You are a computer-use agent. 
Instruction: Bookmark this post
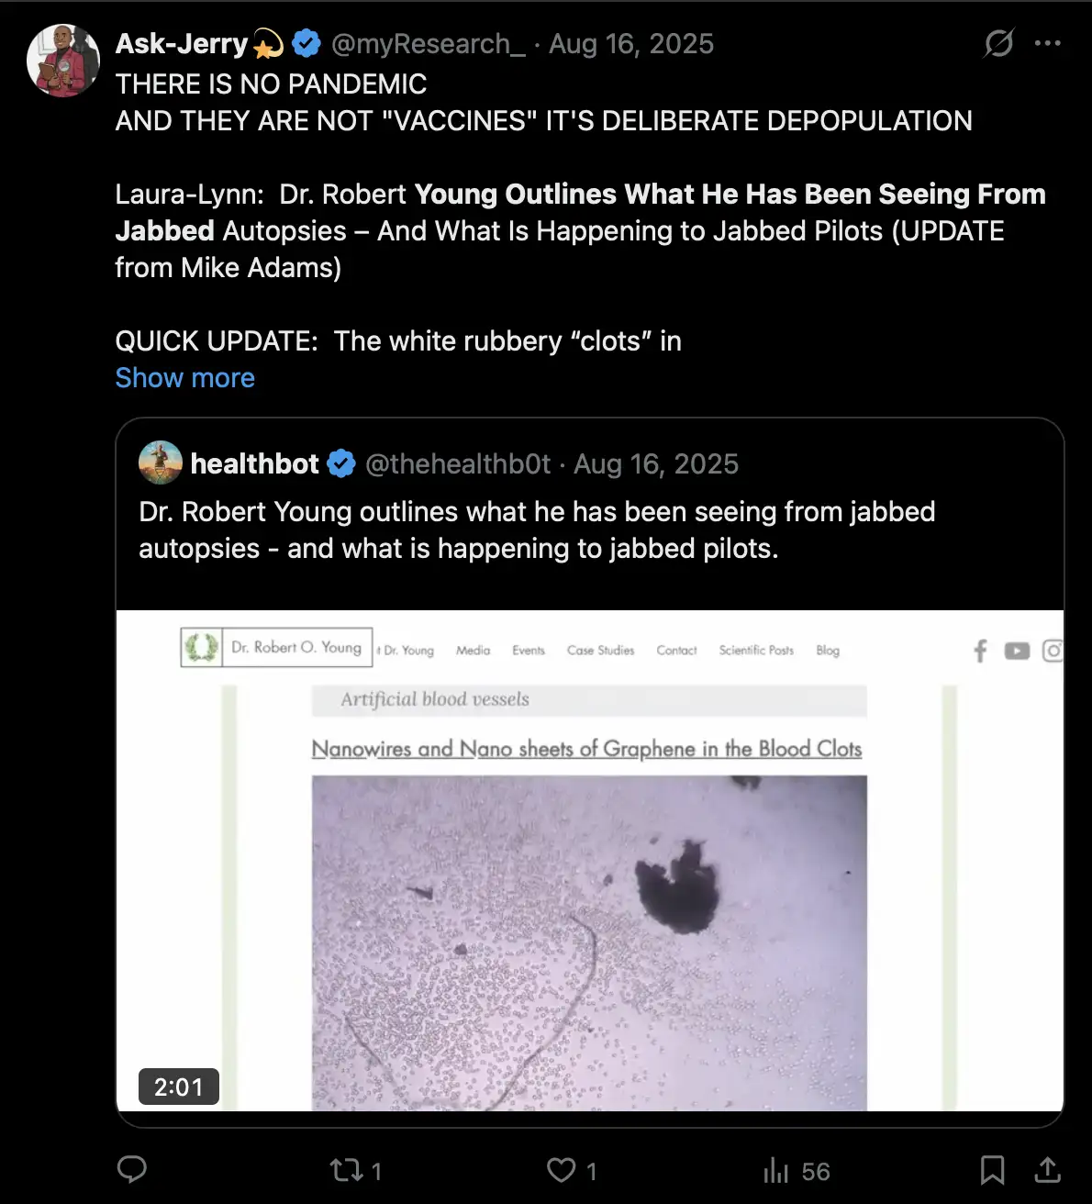tap(992, 1170)
